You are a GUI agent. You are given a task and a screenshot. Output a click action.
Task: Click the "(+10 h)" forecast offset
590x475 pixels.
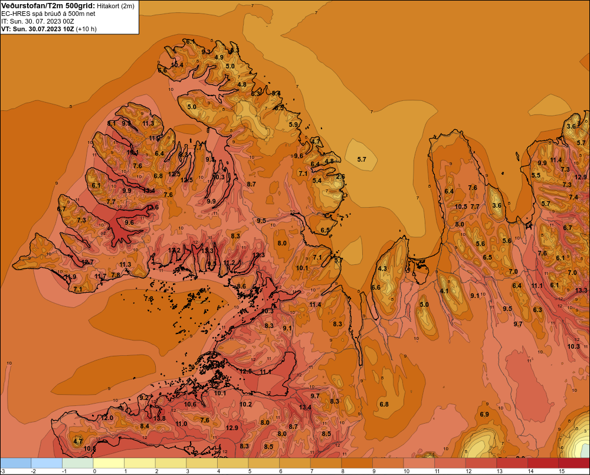pyautogui.click(x=86, y=29)
